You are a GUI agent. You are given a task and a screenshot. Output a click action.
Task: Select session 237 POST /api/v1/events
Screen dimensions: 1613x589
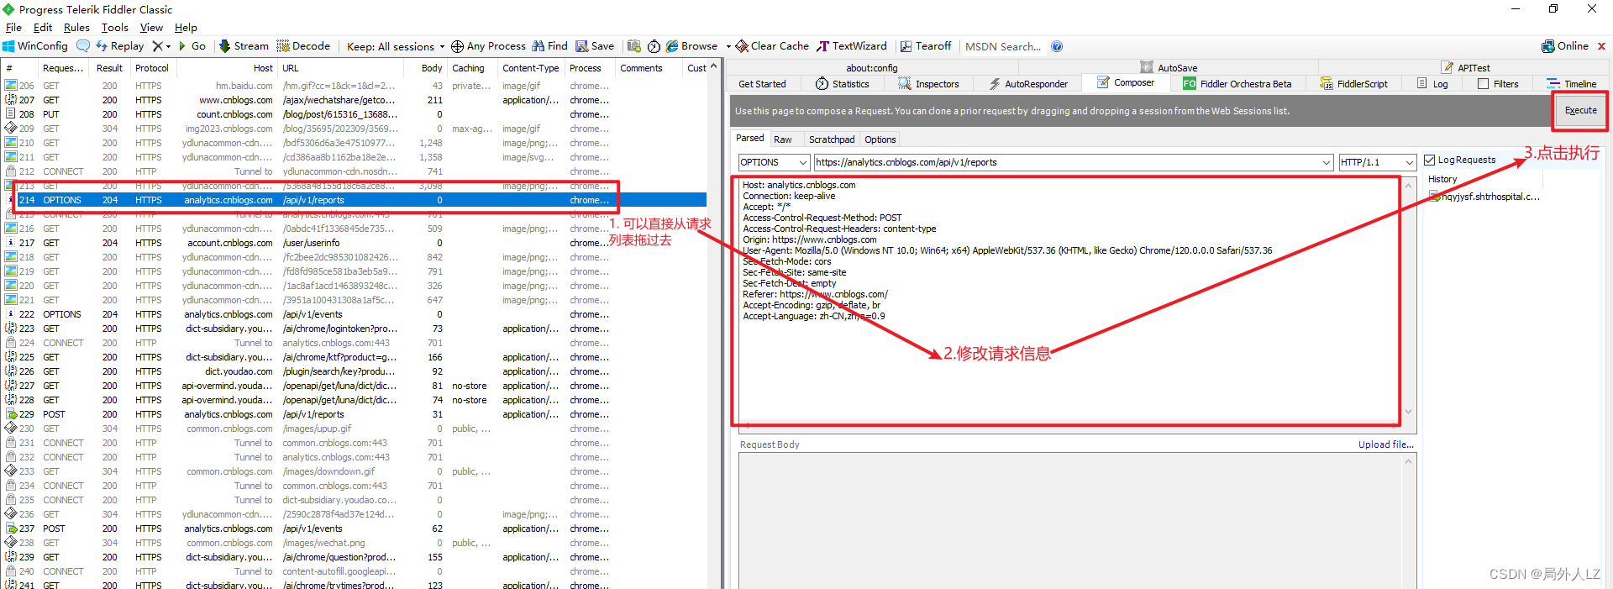click(x=354, y=529)
